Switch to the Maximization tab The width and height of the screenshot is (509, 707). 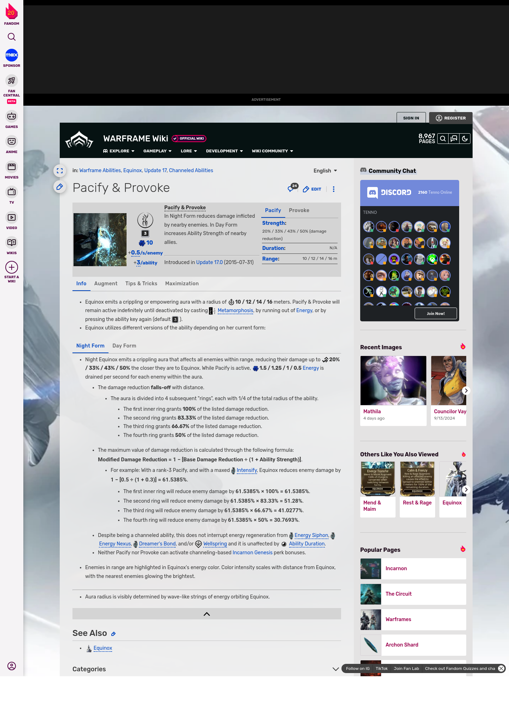[x=182, y=284]
